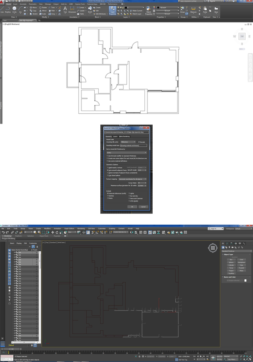Switch to the Layers tab in dialog

pyautogui.click(x=115, y=136)
